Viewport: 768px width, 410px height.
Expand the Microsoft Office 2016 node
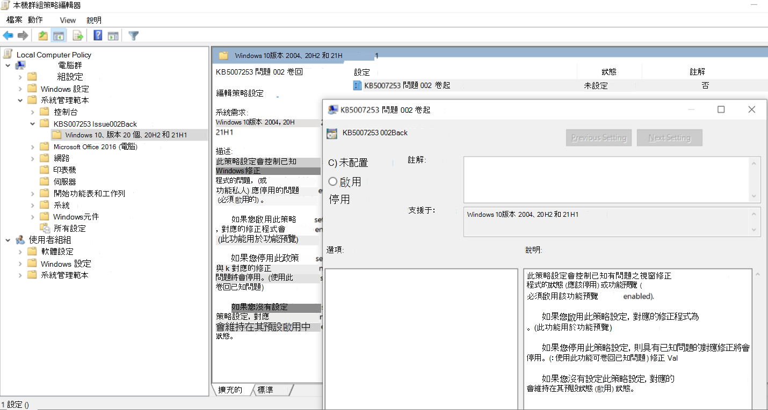tap(33, 147)
